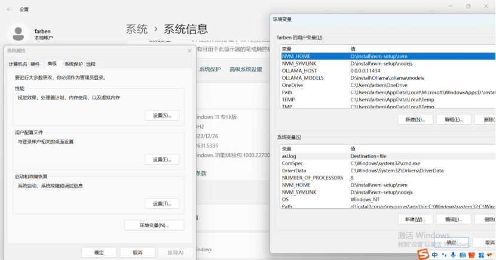Viewport: 496px width, 260px height.
Task: Open user profiles 设置(E)... button
Action: (162, 160)
